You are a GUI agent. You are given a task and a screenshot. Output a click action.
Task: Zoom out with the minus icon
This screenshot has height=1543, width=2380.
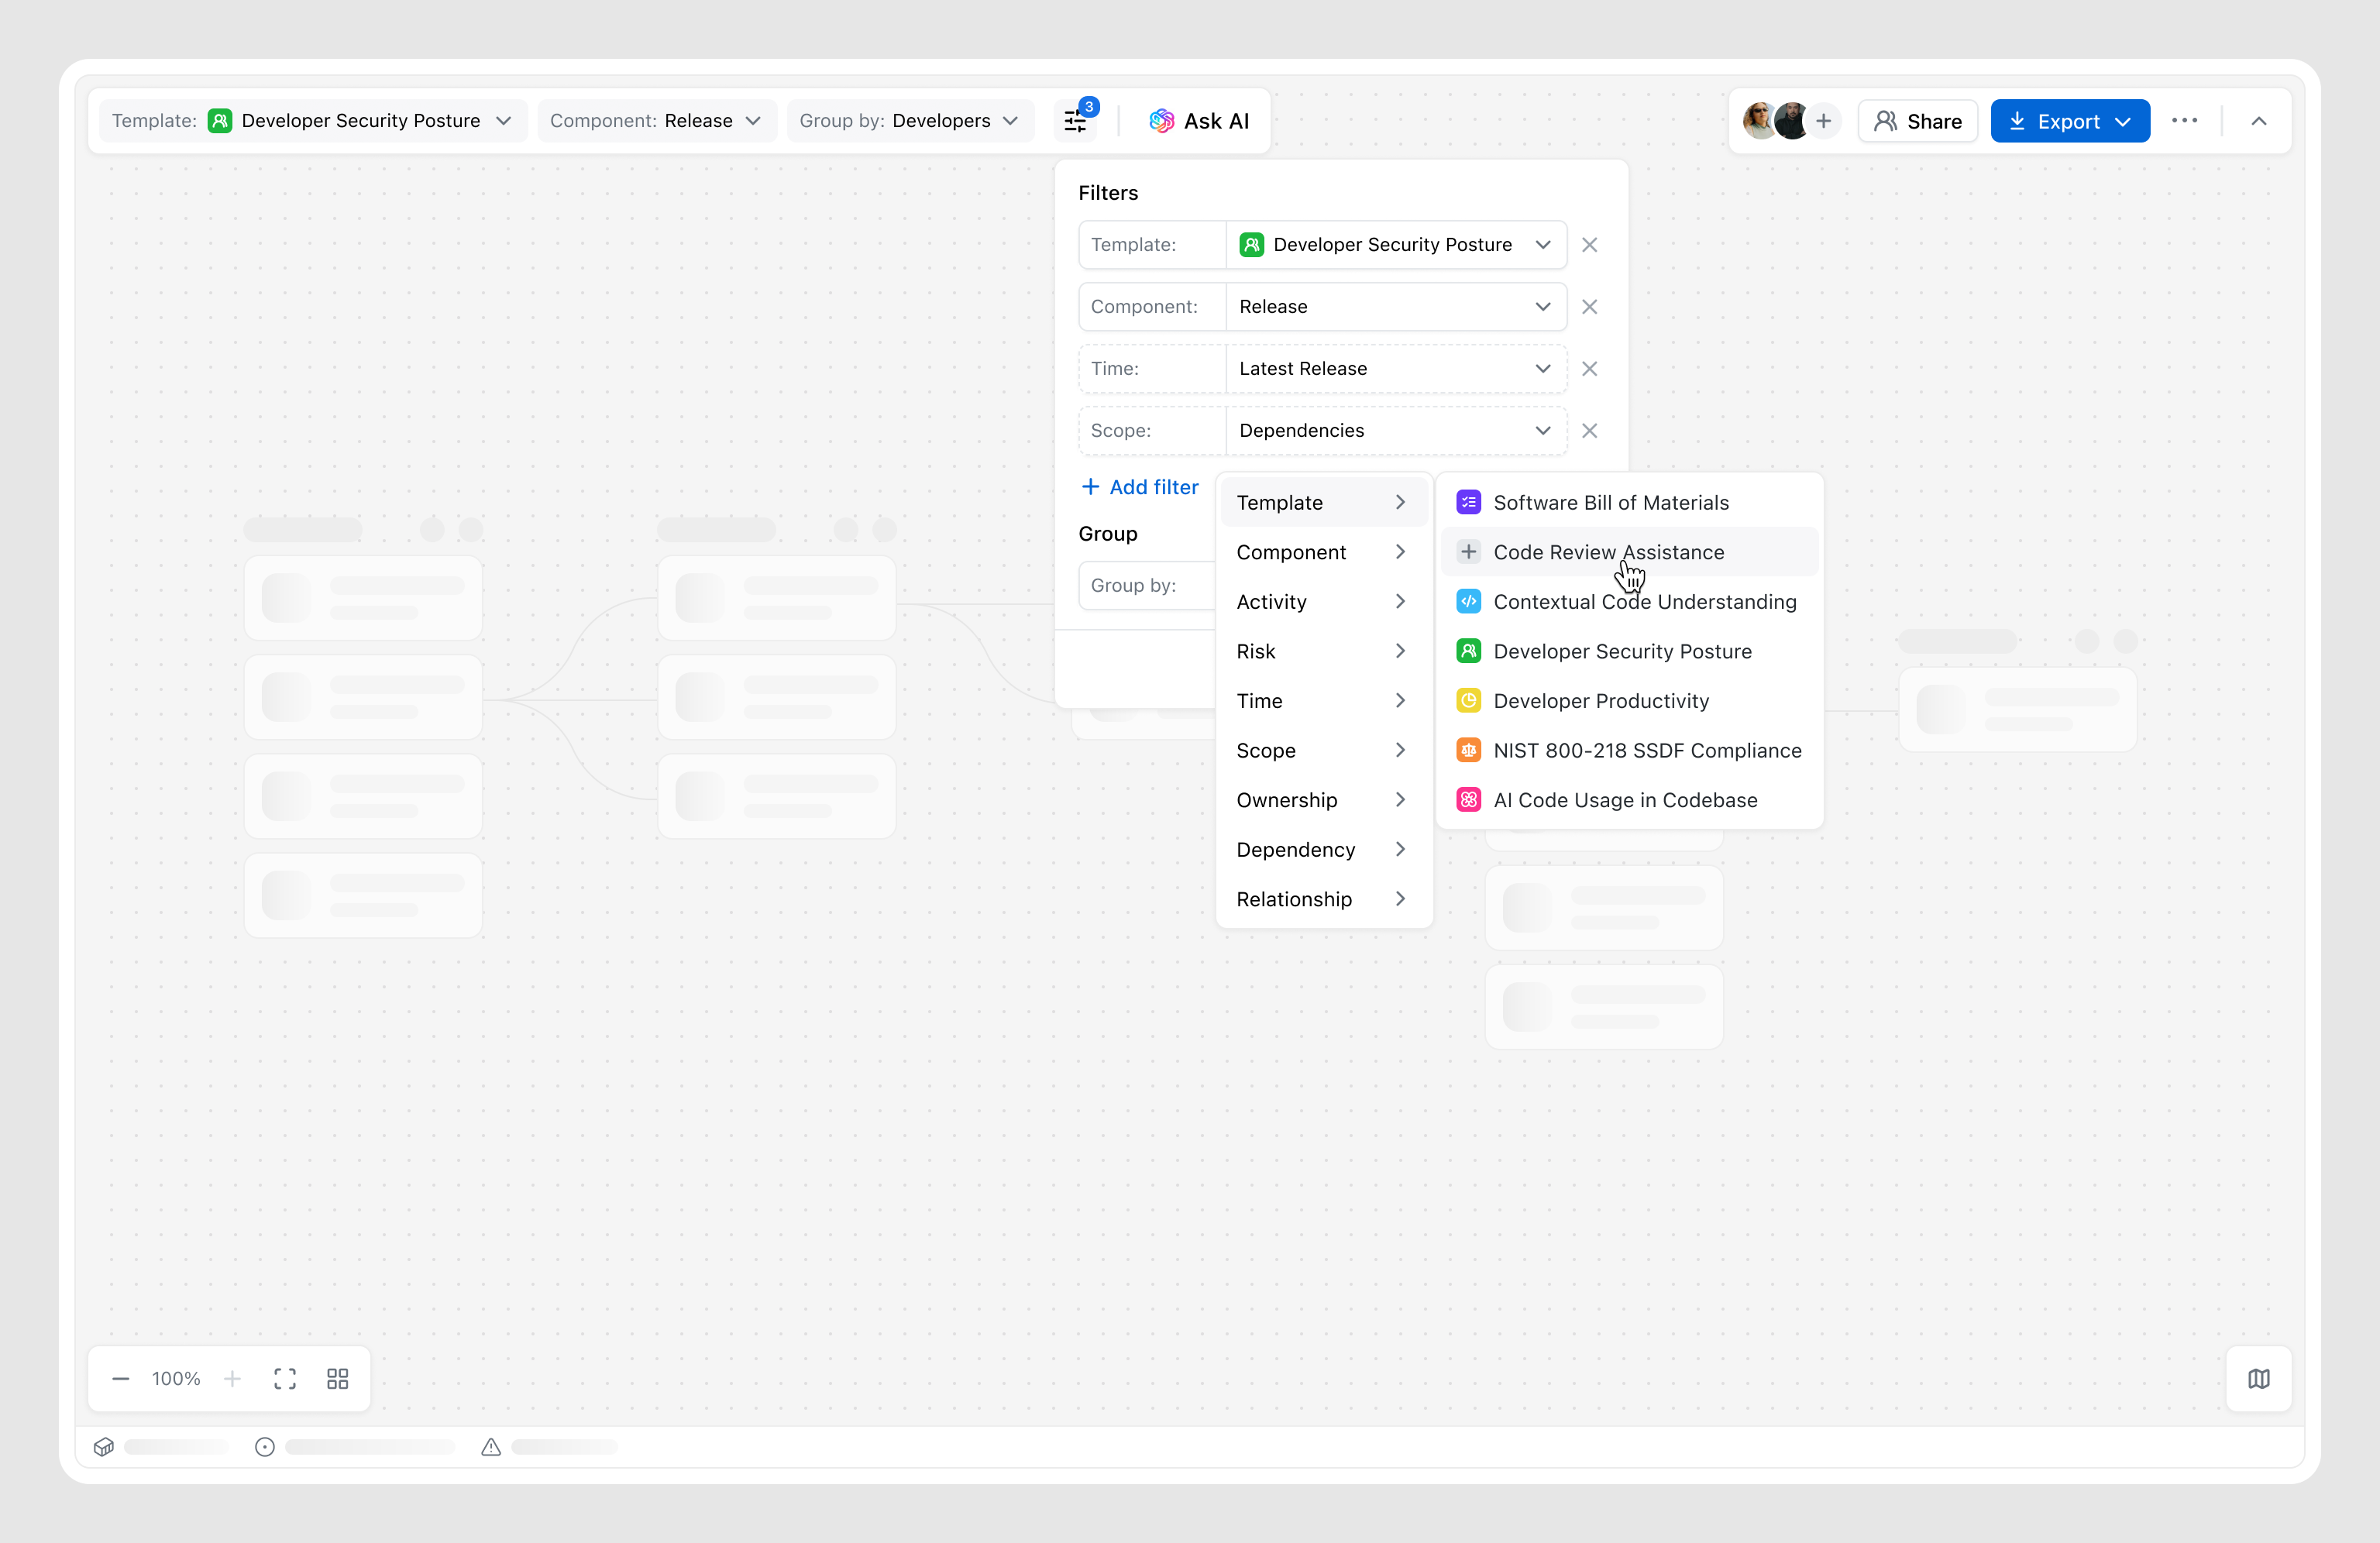[121, 1378]
